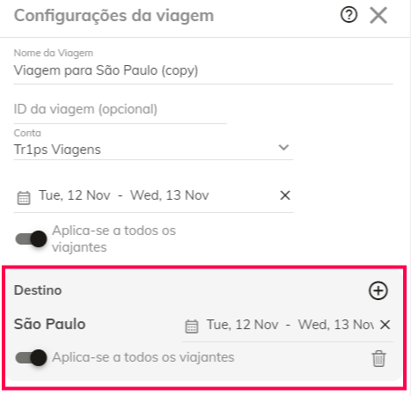Image resolution: width=411 pixels, height=396 pixels.
Task: Select trip end date Wed, 13 Nov
Action: click(x=170, y=195)
